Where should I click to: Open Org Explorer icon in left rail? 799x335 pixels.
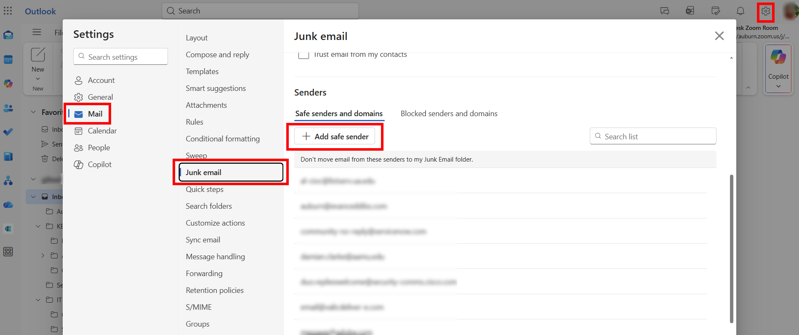coord(8,181)
